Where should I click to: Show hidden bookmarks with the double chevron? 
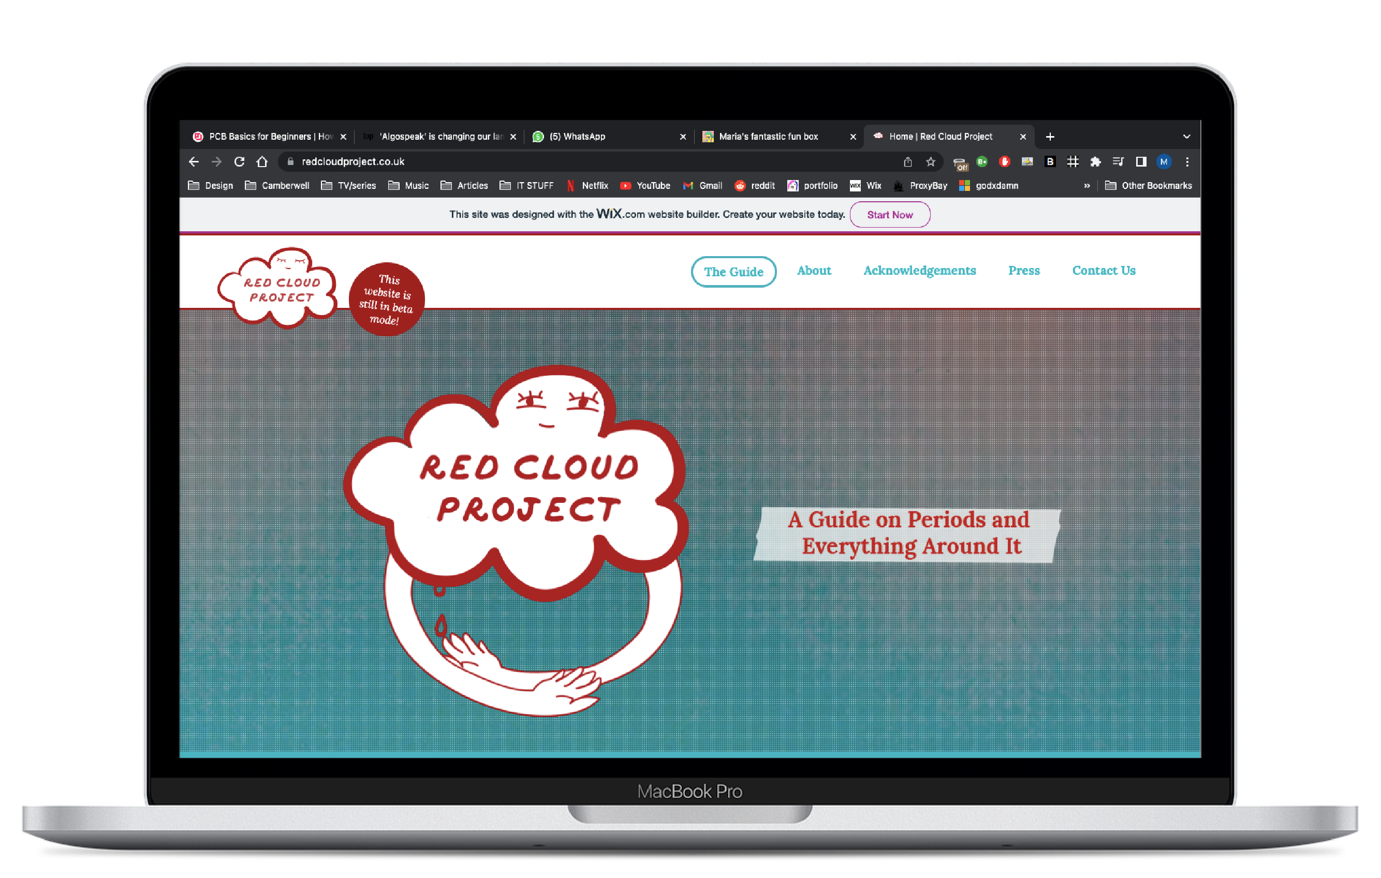tap(1086, 186)
